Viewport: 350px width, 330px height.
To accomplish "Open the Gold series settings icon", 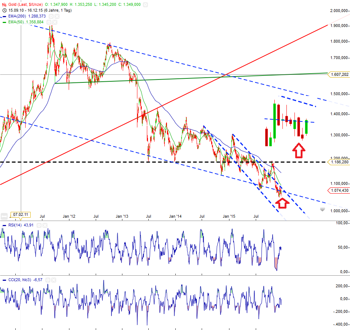I will pos(145,5).
